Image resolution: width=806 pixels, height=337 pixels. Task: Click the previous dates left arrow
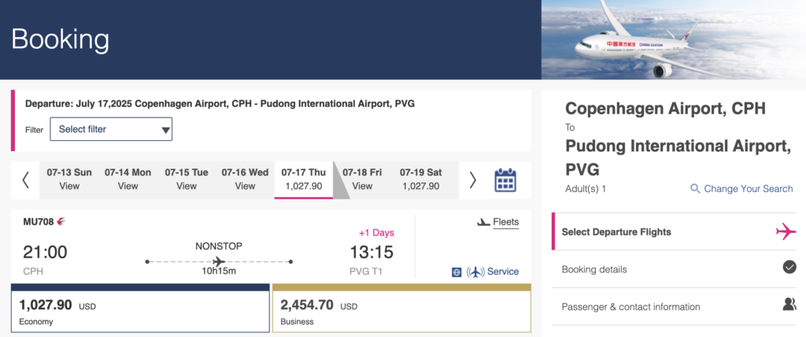26,180
